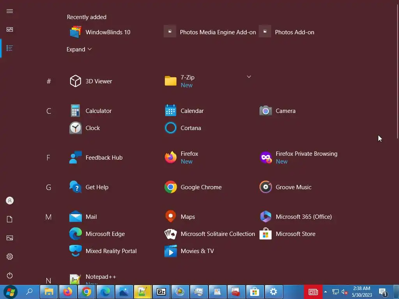Launch Maps
Viewport: 399px width, 299px height.
pos(180,217)
